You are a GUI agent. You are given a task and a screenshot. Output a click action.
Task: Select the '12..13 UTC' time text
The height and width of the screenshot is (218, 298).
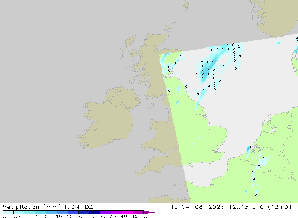click(x=246, y=207)
